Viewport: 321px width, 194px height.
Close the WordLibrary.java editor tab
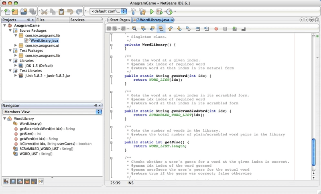pos(173,20)
